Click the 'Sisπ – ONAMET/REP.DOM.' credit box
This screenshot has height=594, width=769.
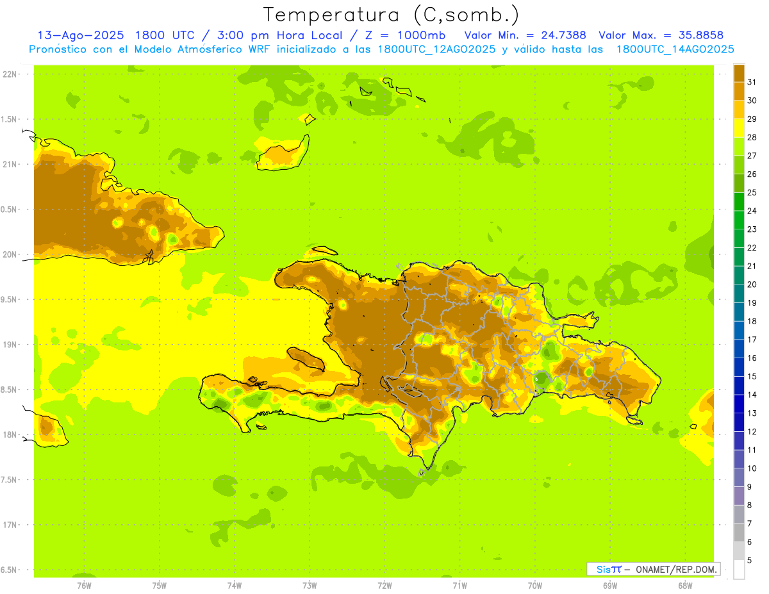tap(653, 569)
